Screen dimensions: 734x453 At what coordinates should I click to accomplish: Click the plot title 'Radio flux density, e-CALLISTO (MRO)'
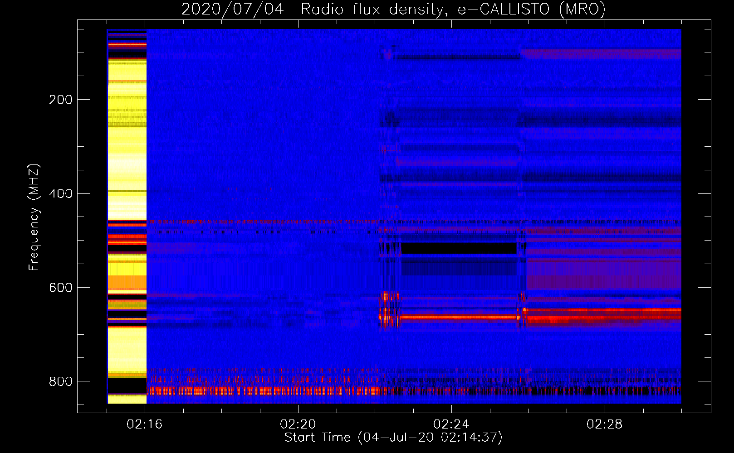(453, 9)
